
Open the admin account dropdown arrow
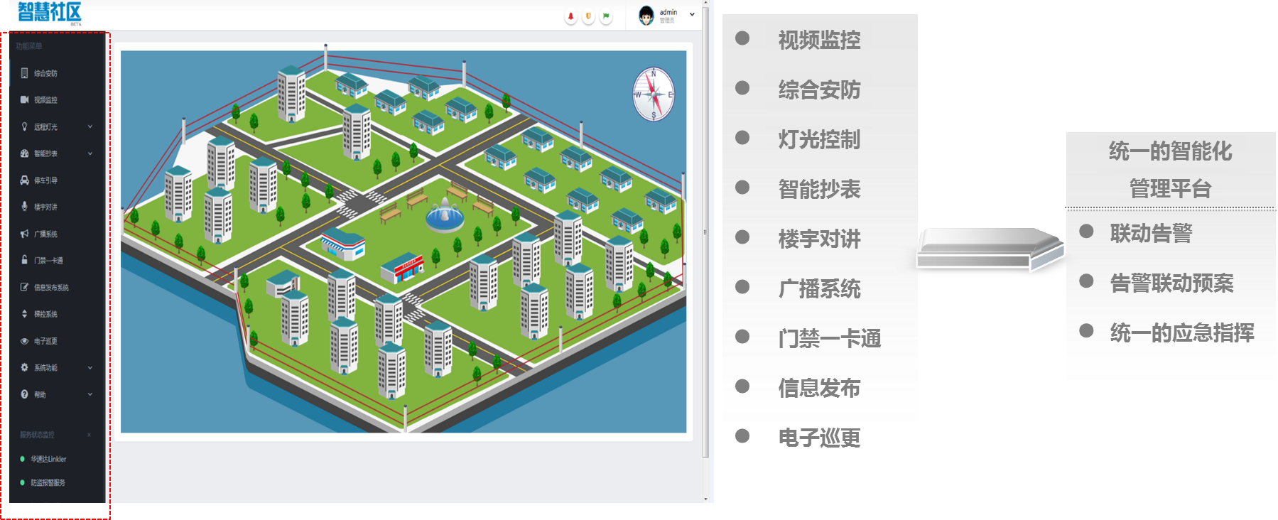click(692, 15)
